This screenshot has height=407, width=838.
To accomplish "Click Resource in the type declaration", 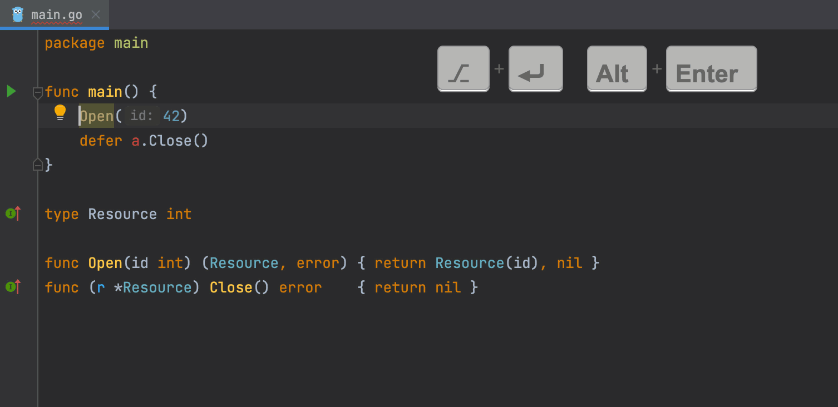I will point(122,214).
